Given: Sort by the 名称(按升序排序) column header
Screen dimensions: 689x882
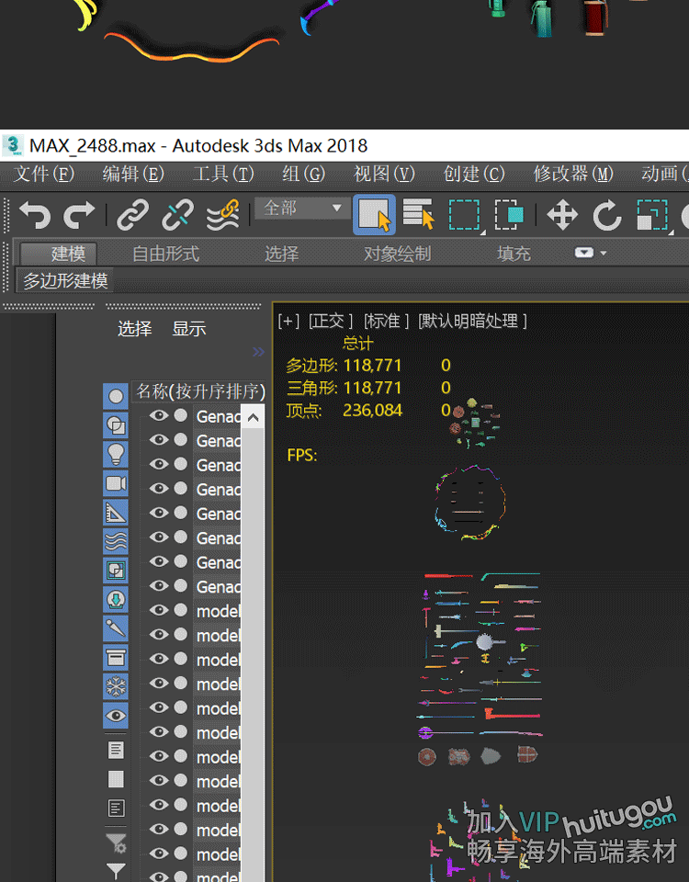Looking at the screenshot, I should [199, 391].
